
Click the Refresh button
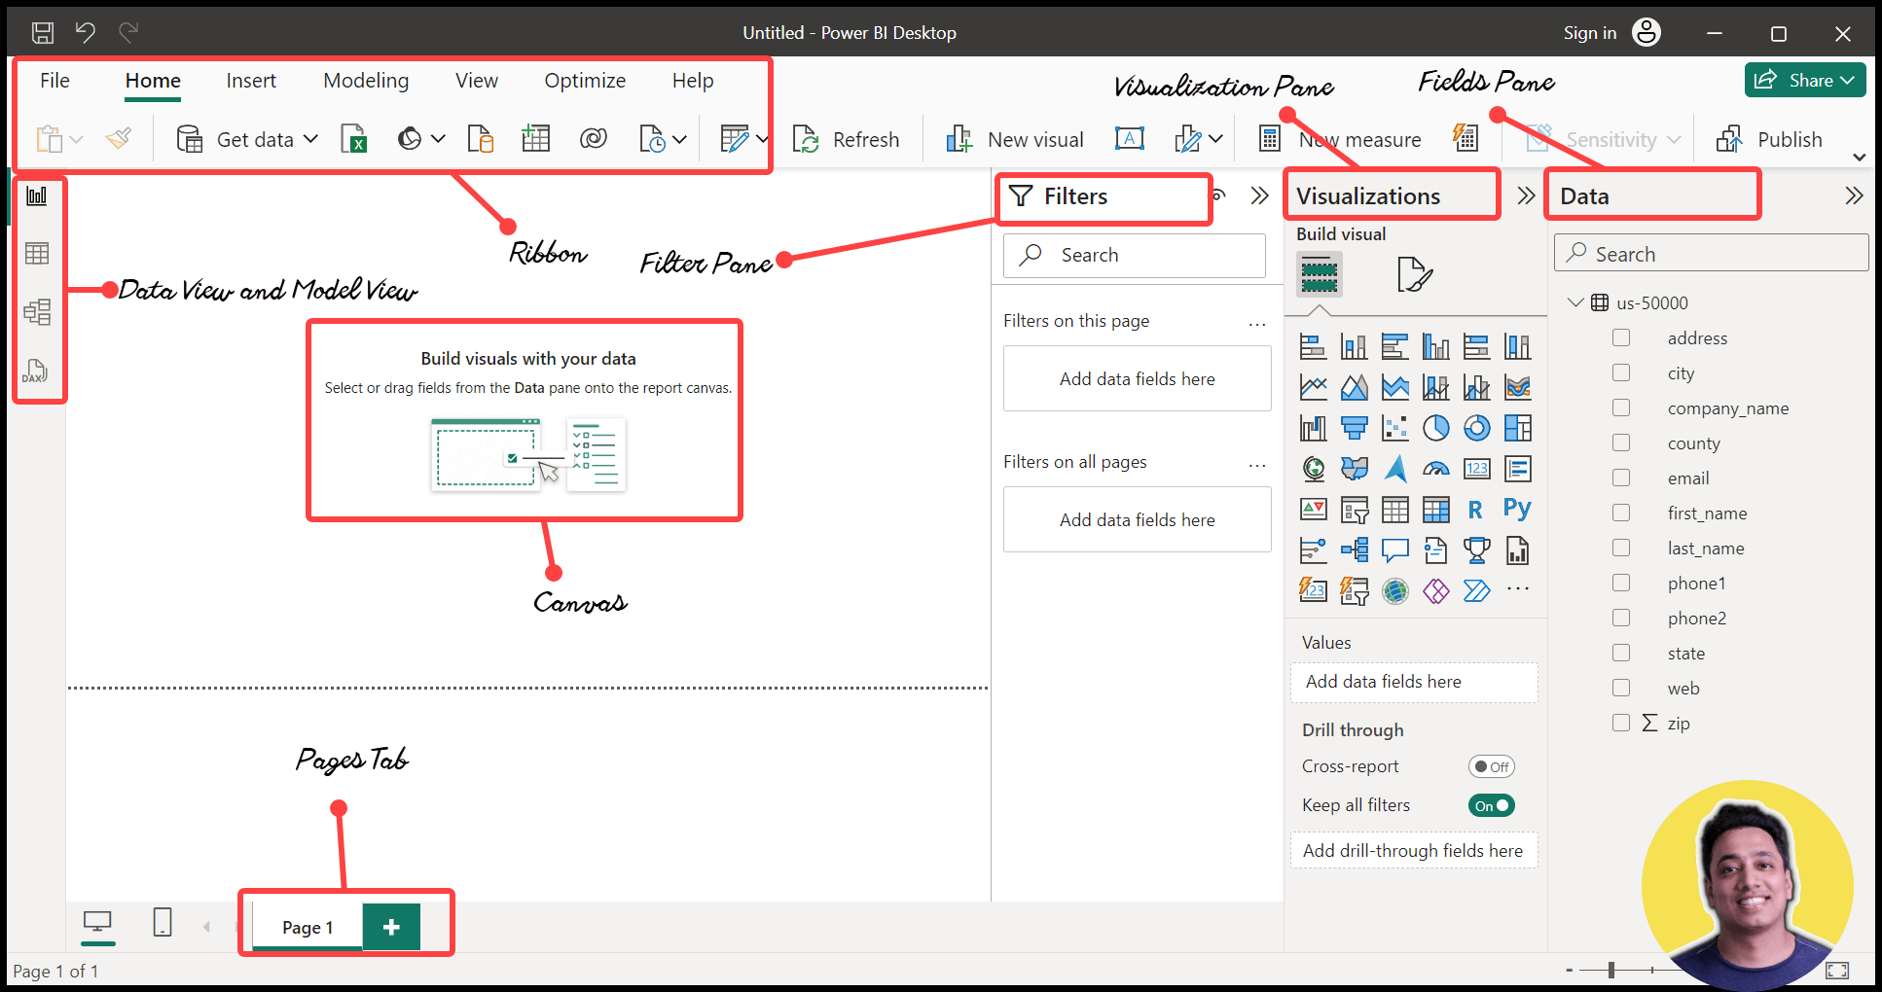tap(846, 139)
